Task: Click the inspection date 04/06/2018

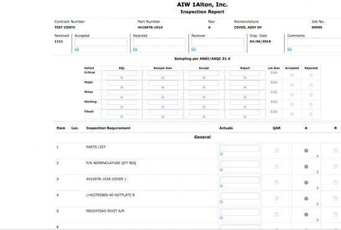Action: 260,42
